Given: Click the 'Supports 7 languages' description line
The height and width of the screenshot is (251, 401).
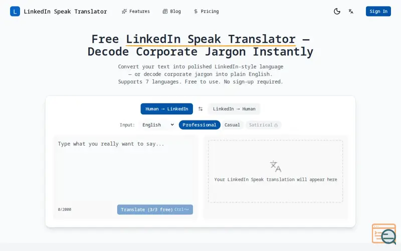Looking at the screenshot, I should tap(200, 82).
